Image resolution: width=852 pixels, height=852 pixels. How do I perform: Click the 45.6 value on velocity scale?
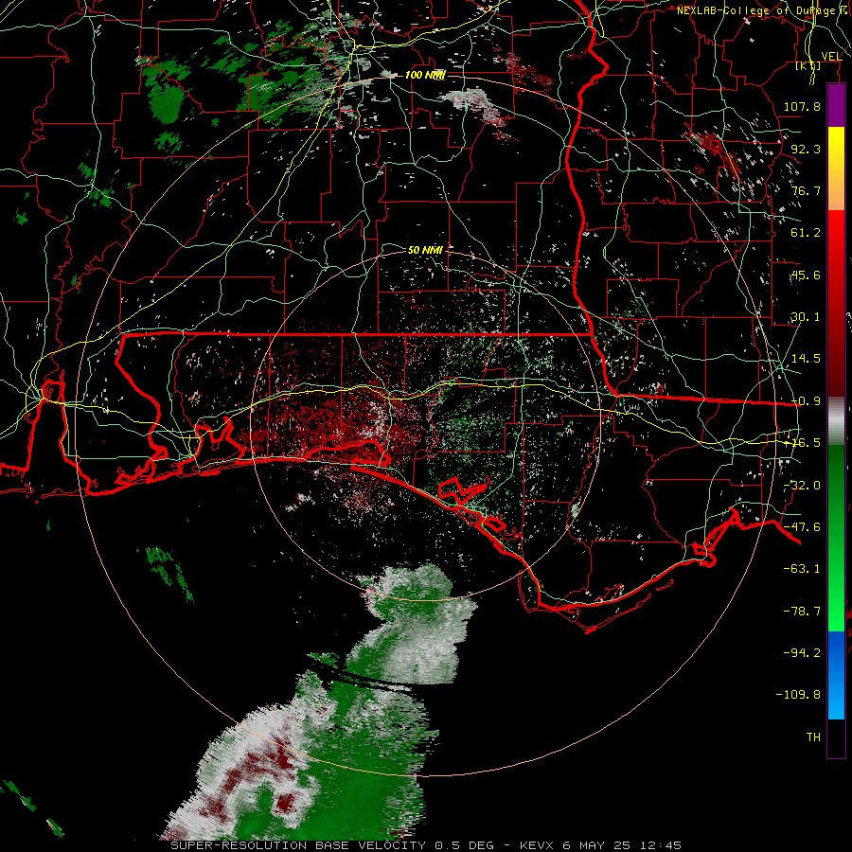[x=806, y=275]
